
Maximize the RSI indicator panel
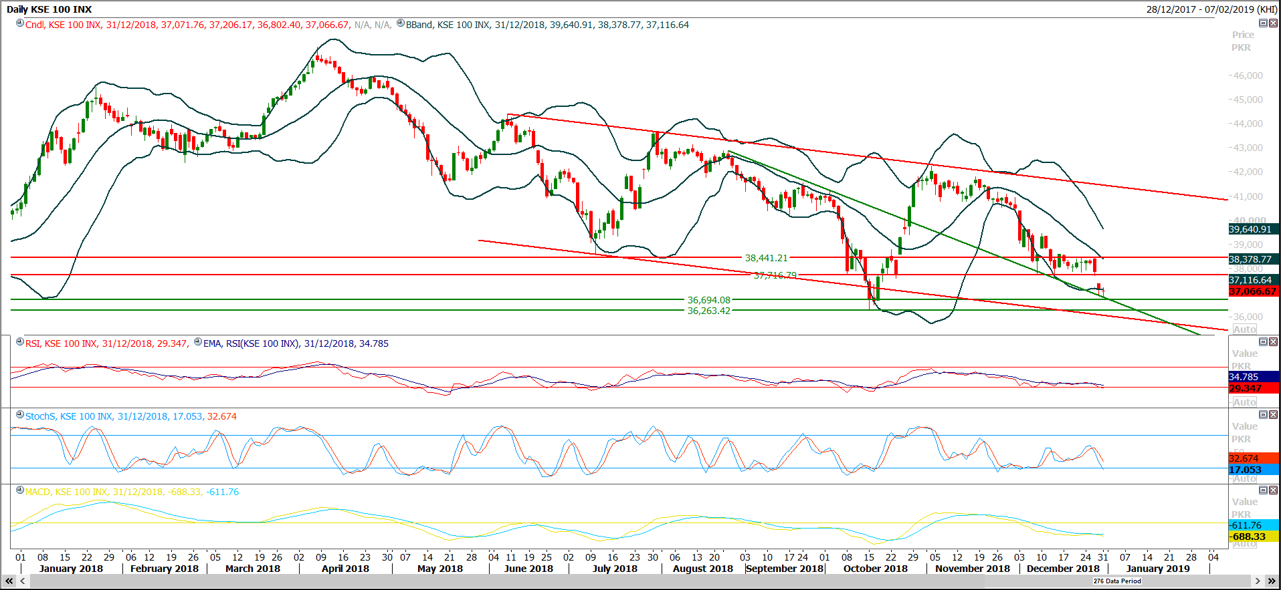(1263, 341)
